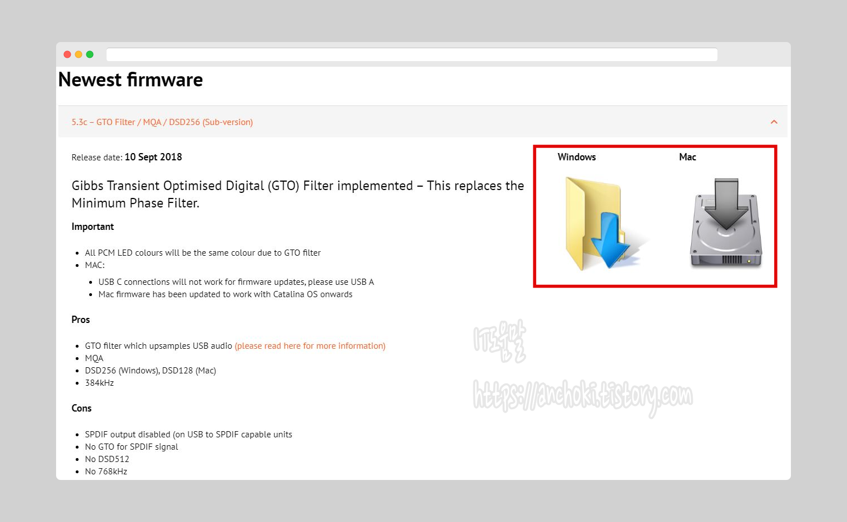Click the 'MAC:' bullet item
Image resolution: width=847 pixels, height=522 pixels.
[x=95, y=265]
